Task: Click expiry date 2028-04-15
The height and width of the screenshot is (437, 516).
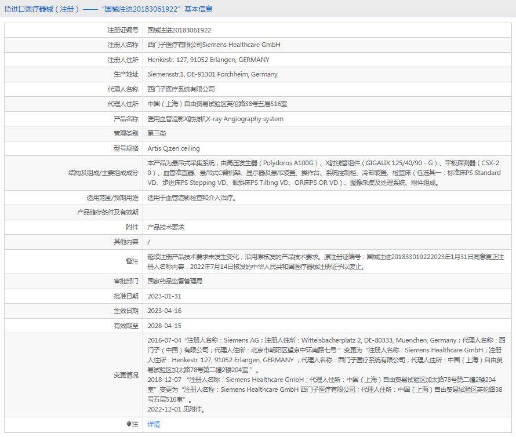Action: pyautogui.click(x=164, y=326)
